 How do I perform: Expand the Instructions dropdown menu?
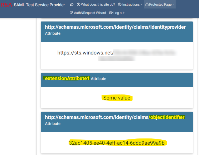click(130, 5)
